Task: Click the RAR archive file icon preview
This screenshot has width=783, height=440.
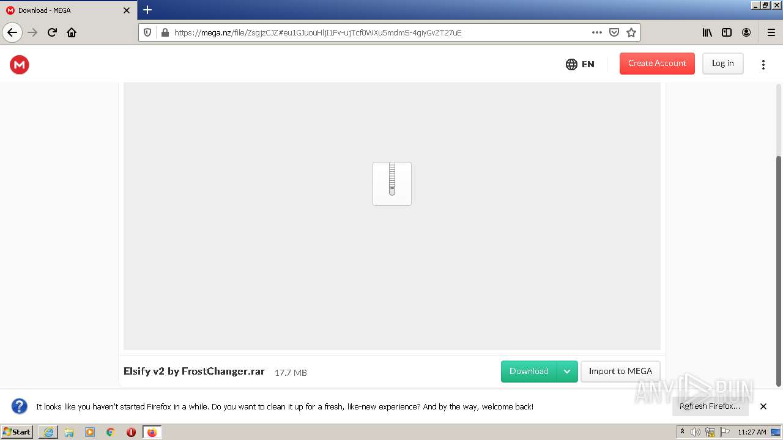Action: 392,184
